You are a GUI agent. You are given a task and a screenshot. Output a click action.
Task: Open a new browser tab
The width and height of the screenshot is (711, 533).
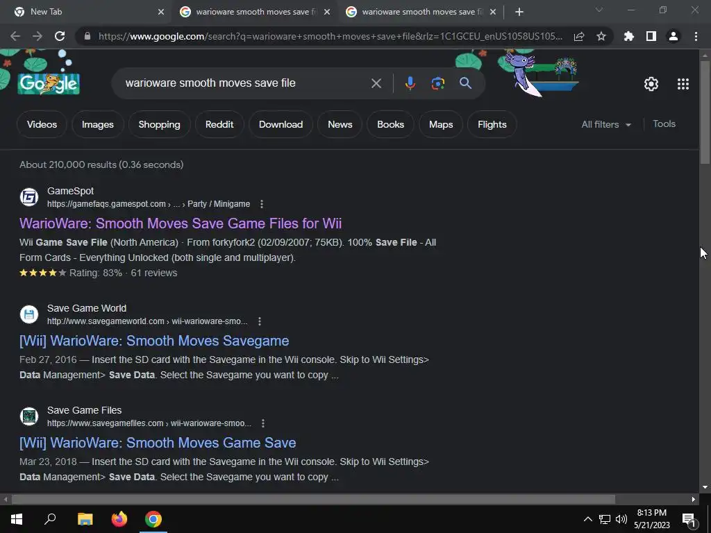coord(519,12)
